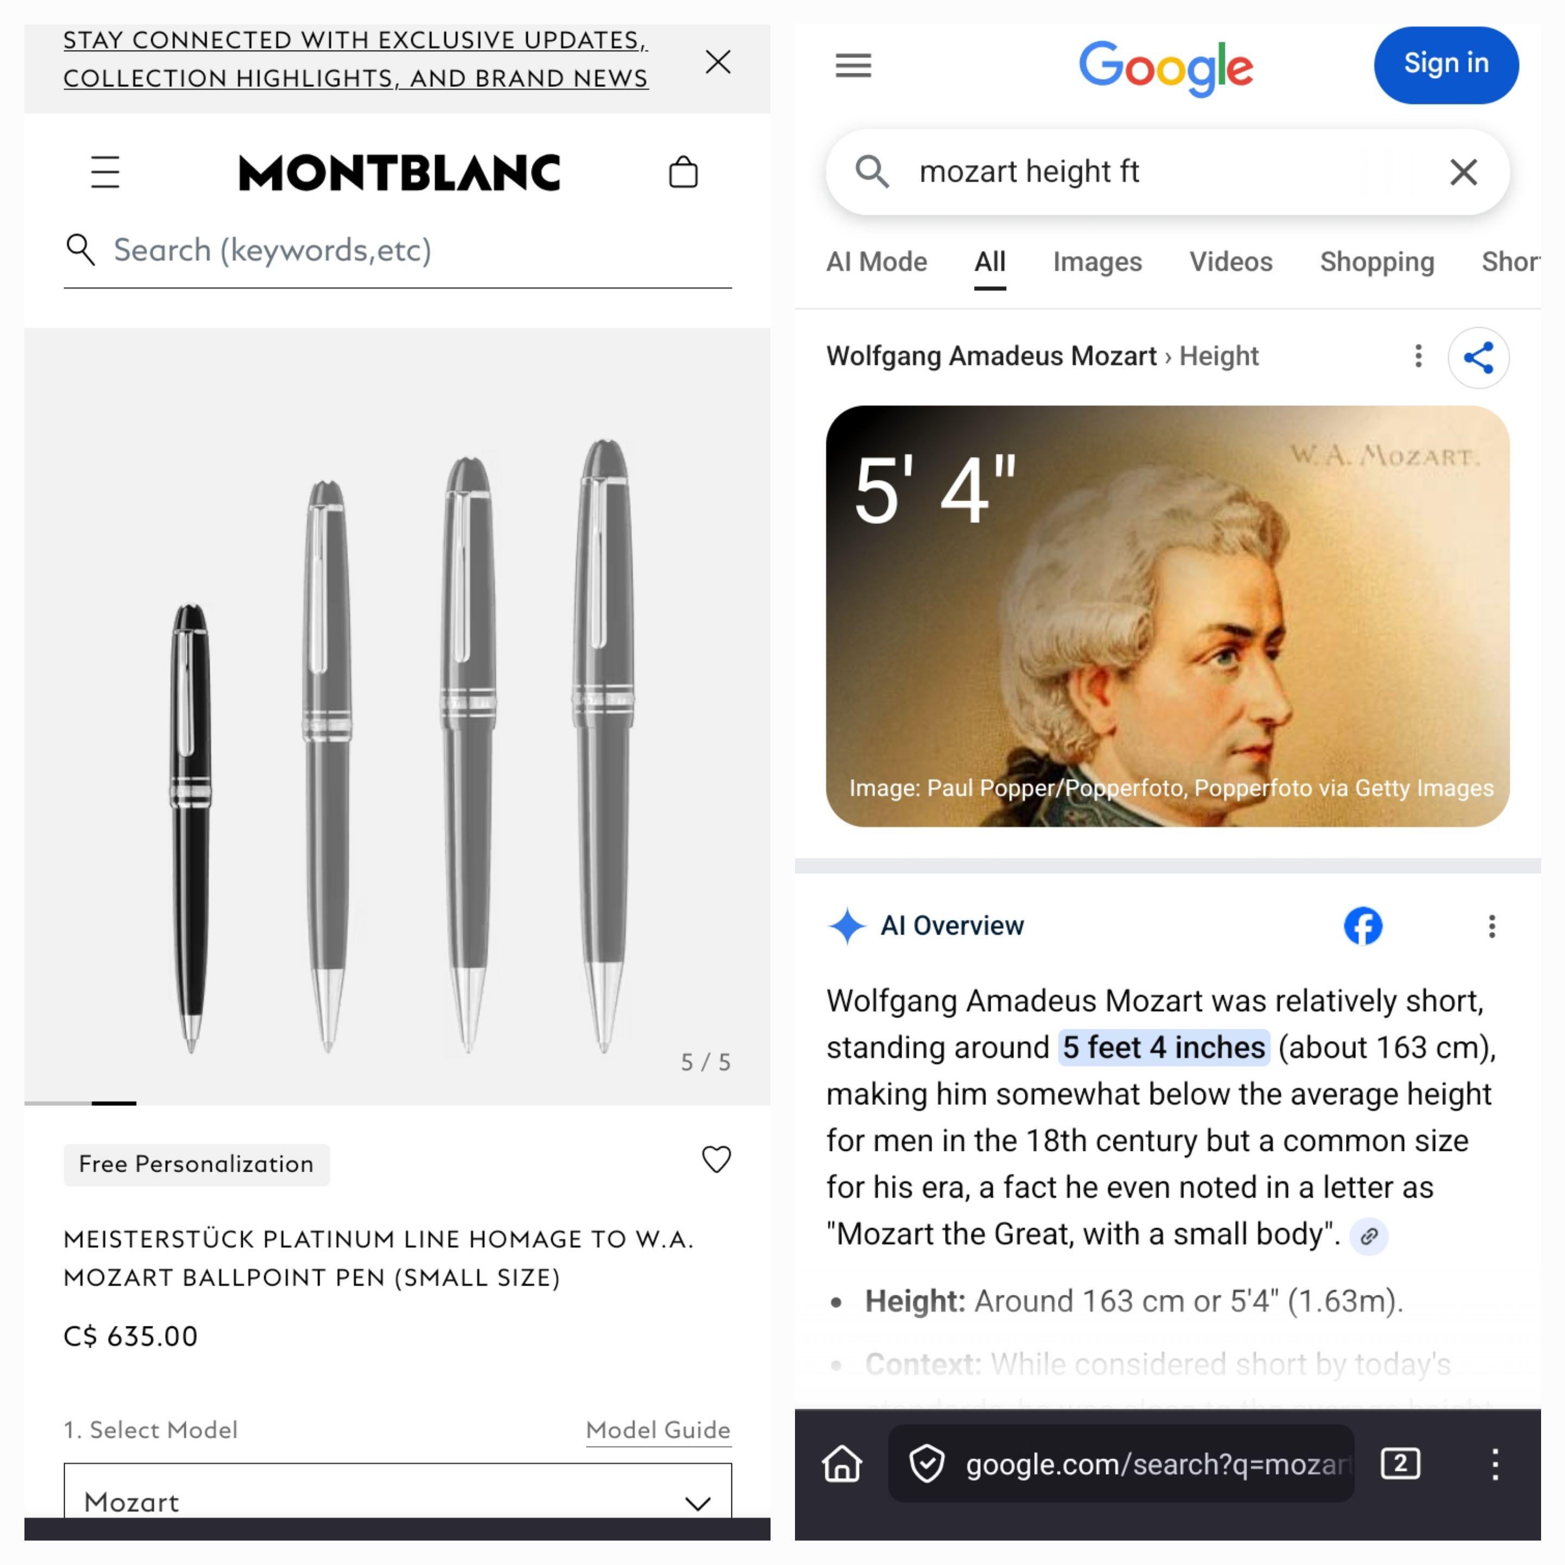The image size is (1565, 1565).
Task: Dismiss the newsletter banner with X
Action: click(x=718, y=61)
